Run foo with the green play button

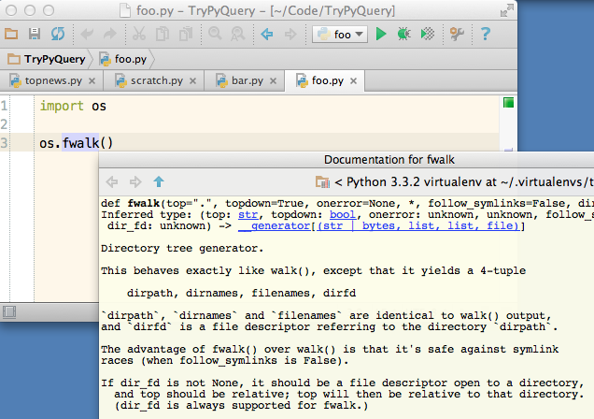coord(381,34)
